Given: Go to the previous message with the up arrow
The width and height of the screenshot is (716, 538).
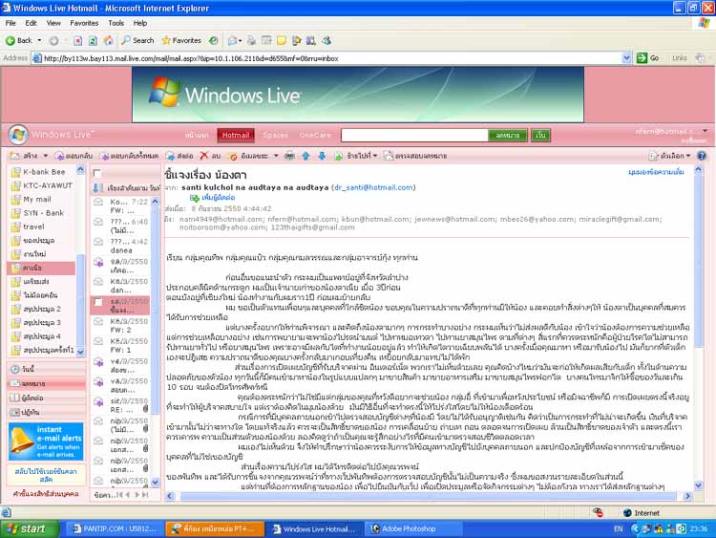Looking at the screenshot, I should pyautogui.click(x=305, y=156).
